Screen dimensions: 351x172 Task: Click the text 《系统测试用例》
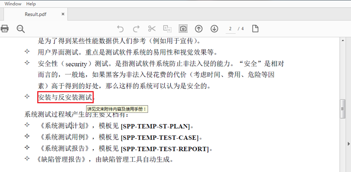tap(65, 138)
